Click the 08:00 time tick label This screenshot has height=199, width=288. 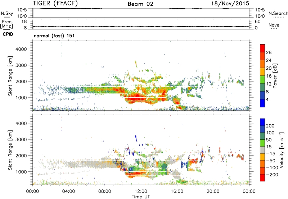[x=105, y=191]
